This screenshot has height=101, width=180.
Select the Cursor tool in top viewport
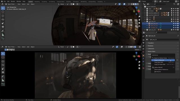click(x=3, y=12)
